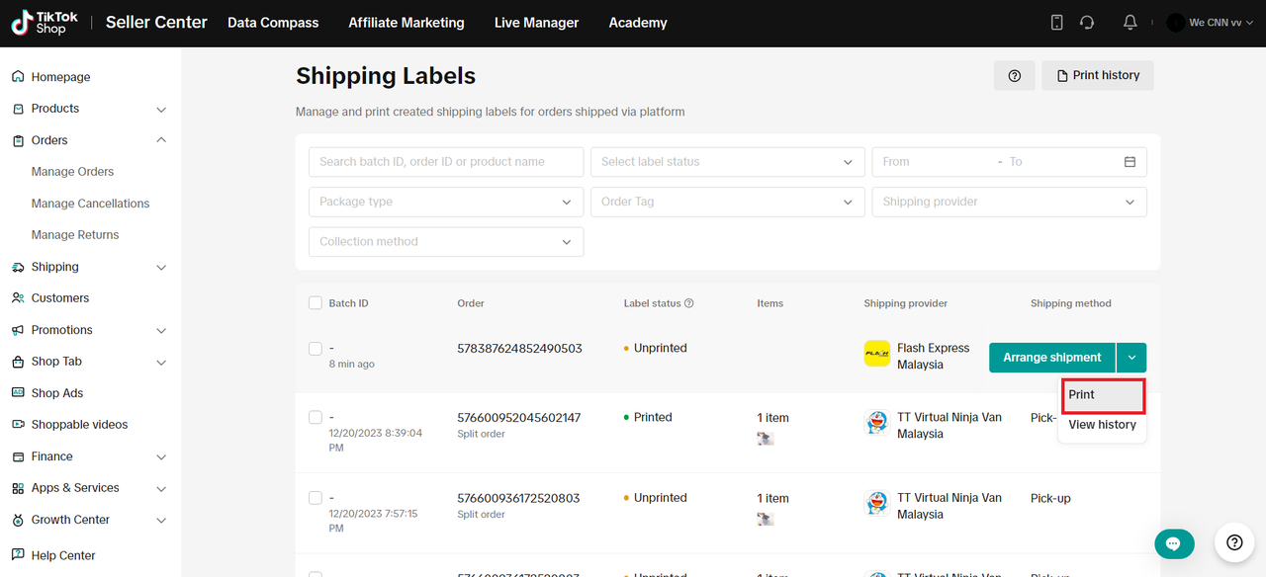The width and height of the screenshot is (1266, 577).
Task: Click the batch ID search input field
Action: pos(445,162)
